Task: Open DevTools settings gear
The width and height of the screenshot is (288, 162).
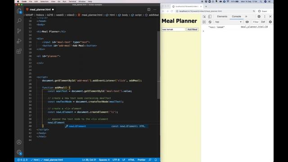Action: click(259, 17)
